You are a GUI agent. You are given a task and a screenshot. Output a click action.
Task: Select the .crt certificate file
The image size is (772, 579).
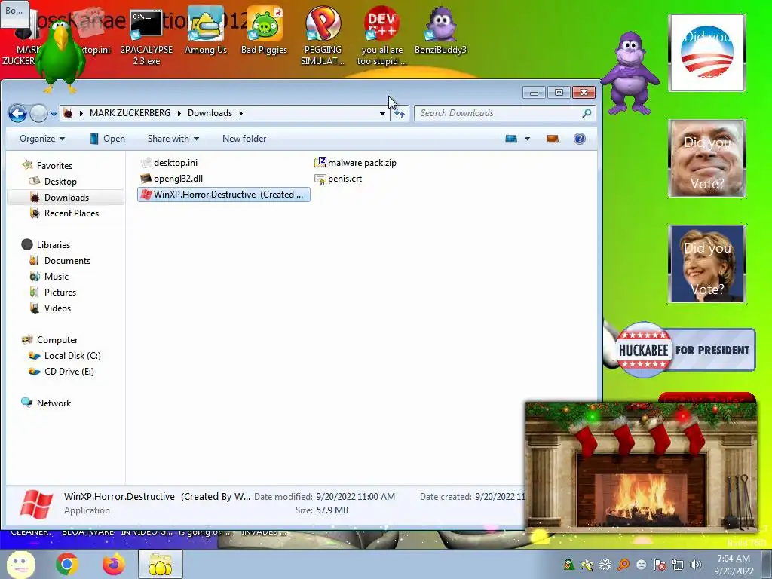coord(339,179)
